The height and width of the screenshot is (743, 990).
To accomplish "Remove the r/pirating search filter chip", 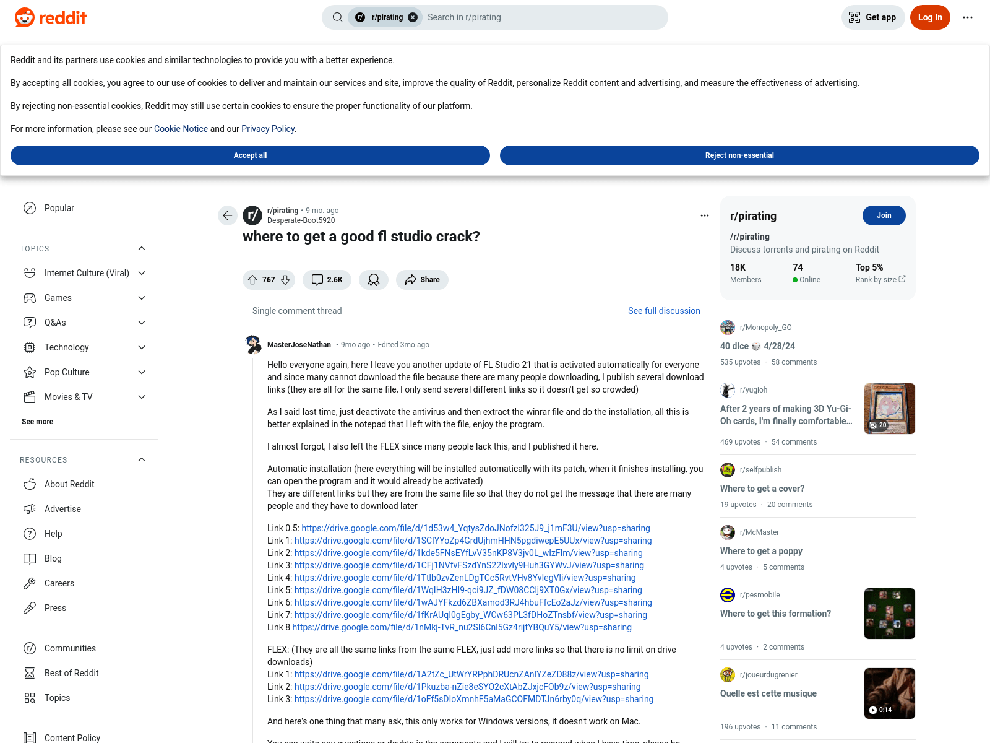I will click(x=413, y=17).
